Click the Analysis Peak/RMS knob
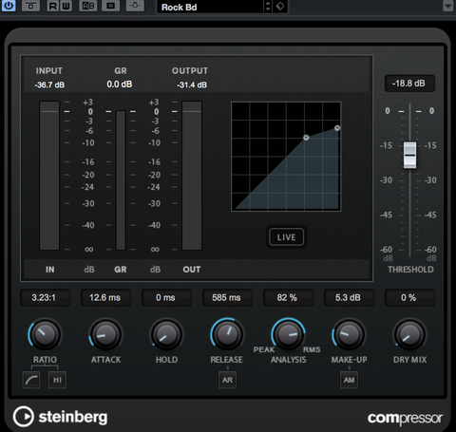Image resolution: width=456 pixels, height=432 pixels. pyautogui.click(x=288, y=335)
